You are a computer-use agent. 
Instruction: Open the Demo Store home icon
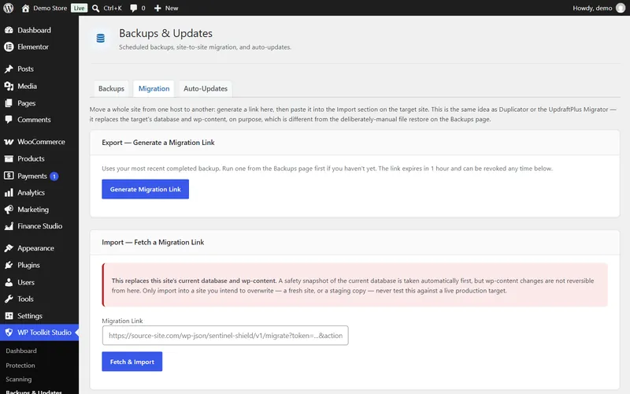point(25,8)
